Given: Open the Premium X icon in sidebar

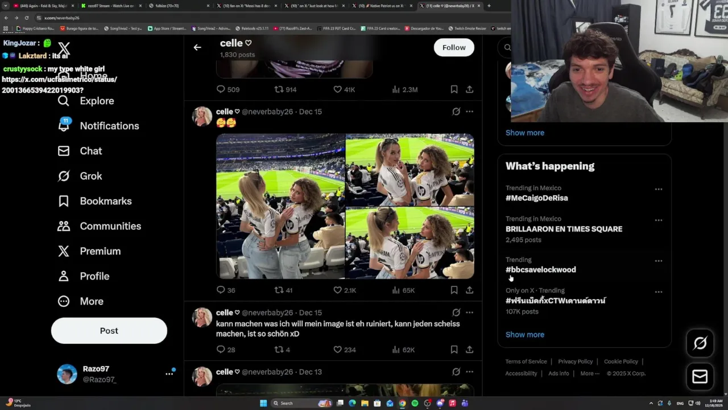Looking at the screenshot, I should pos(64,251).
